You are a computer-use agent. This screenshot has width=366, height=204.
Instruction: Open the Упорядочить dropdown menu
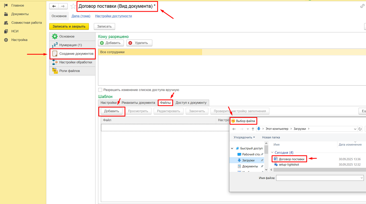tap(244, 137)
